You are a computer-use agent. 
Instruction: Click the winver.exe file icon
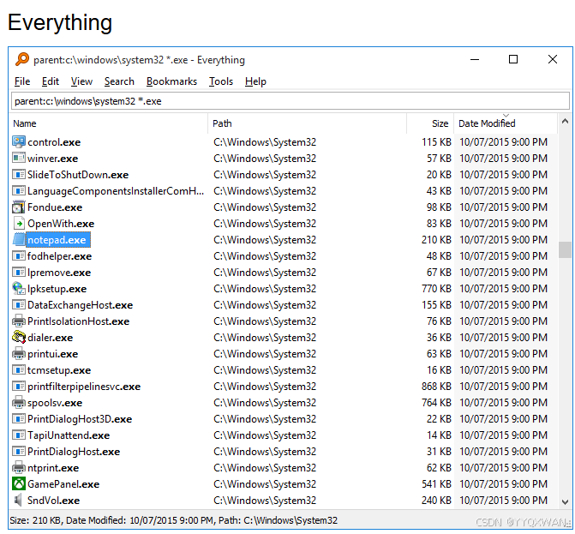19,158
